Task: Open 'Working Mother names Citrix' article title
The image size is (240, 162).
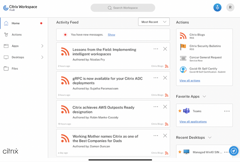Action: (x=105, y=139)
